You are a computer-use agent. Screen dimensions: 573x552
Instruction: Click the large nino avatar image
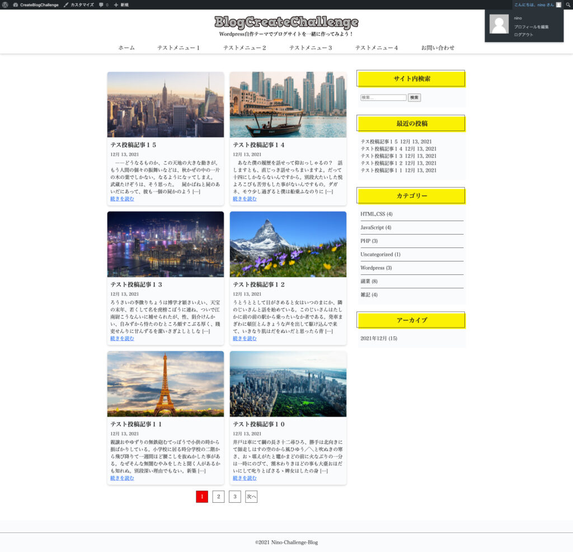click(x=499, y=24)
